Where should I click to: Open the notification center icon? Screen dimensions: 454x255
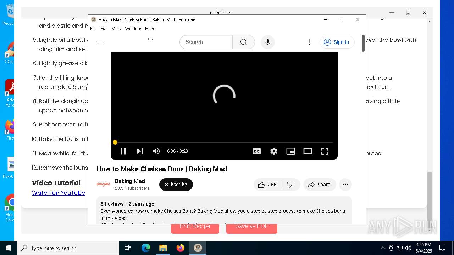[442, 248]
